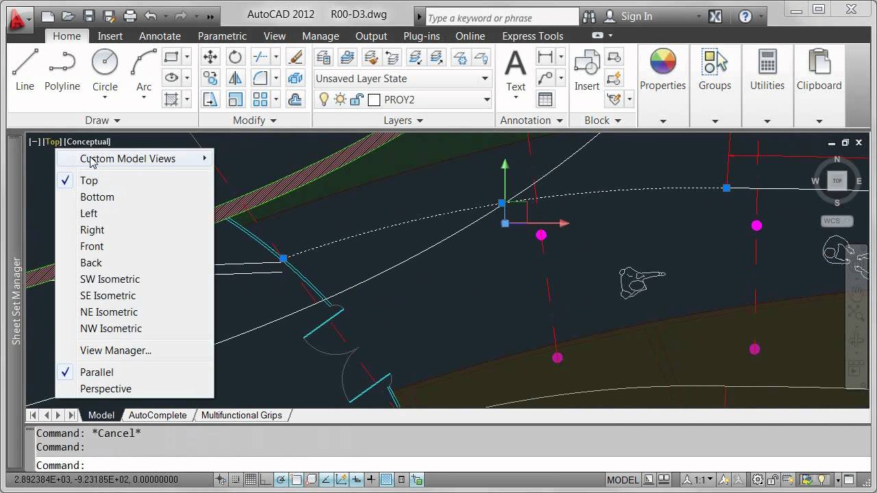Click the Mirror tool
Viewport: 877px width, 493px height.
[235, 78]
